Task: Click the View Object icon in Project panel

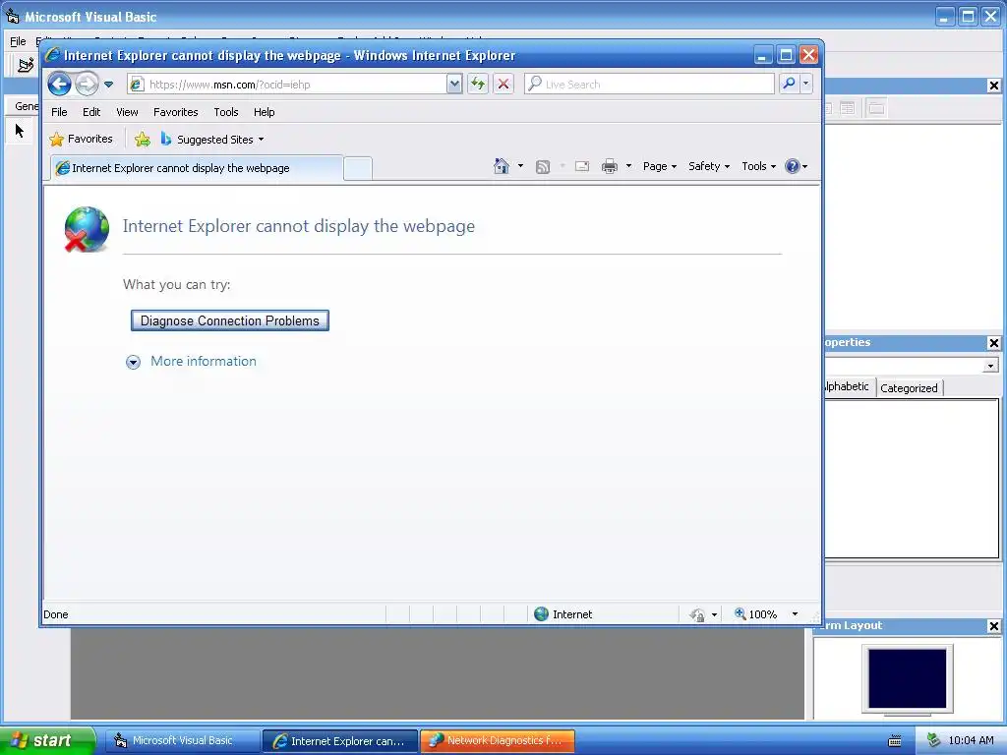Action: (x=848, y=108)
